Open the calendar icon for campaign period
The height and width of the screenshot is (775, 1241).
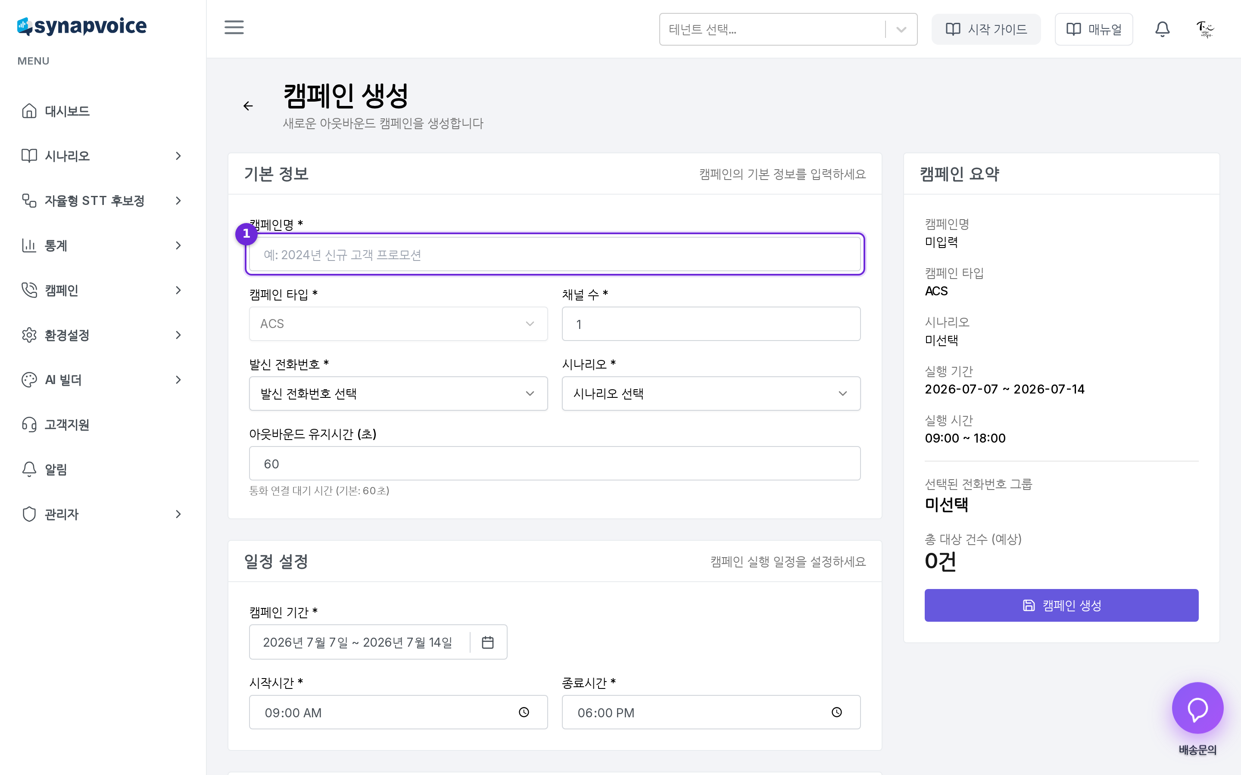(488, 642)
